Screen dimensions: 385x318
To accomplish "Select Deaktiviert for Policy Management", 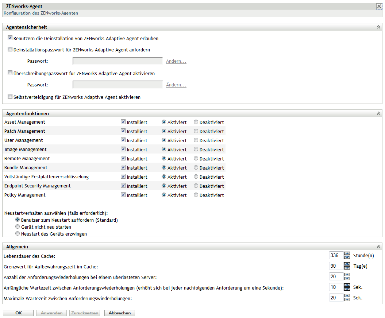I will click(x=196, y=195).
